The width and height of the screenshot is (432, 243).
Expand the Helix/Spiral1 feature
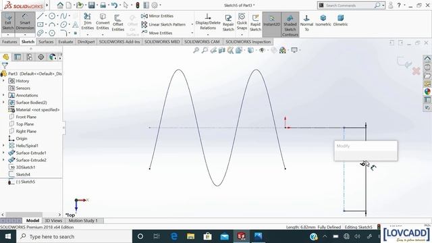[3, 146]
